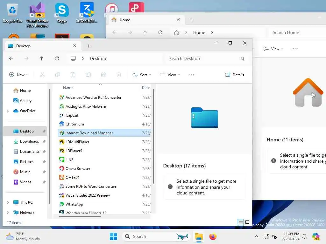326x244 pixels.
Task: Close the Desktop tab
Action: [74, 46]
